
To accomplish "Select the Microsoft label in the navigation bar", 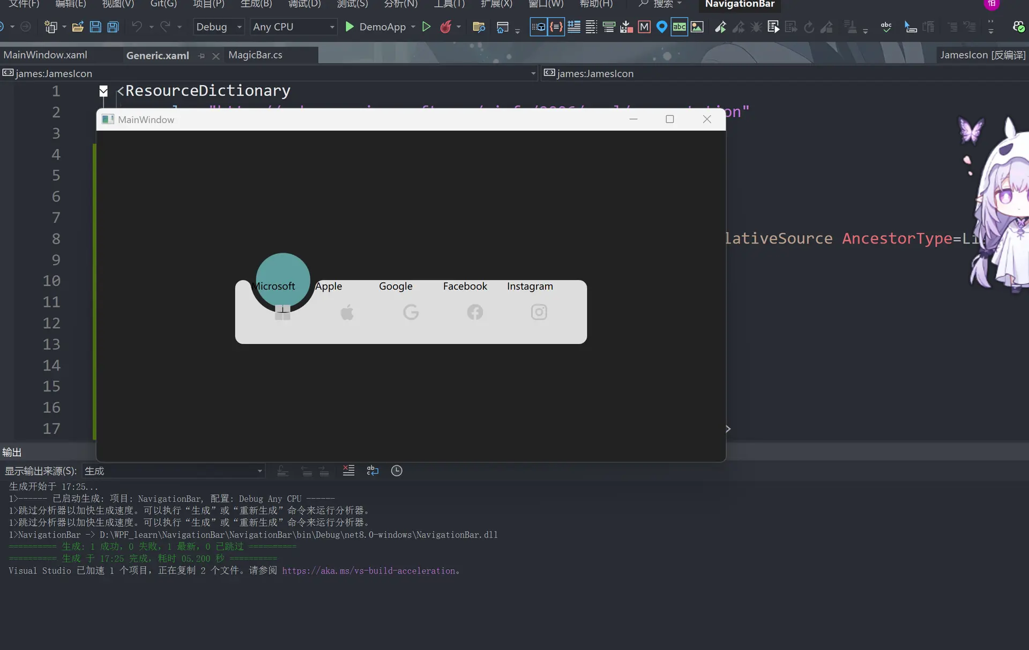I will pyautogui.click(x=273, y=286).
